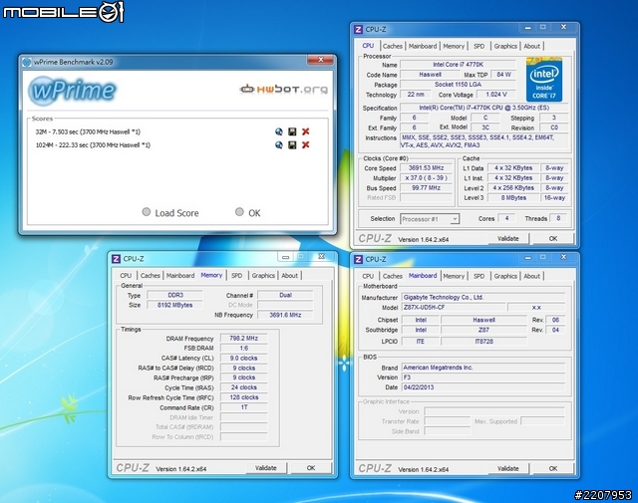Minimize the top CPU-Z window
Viewport: 638px width, 503px height.
527,28
